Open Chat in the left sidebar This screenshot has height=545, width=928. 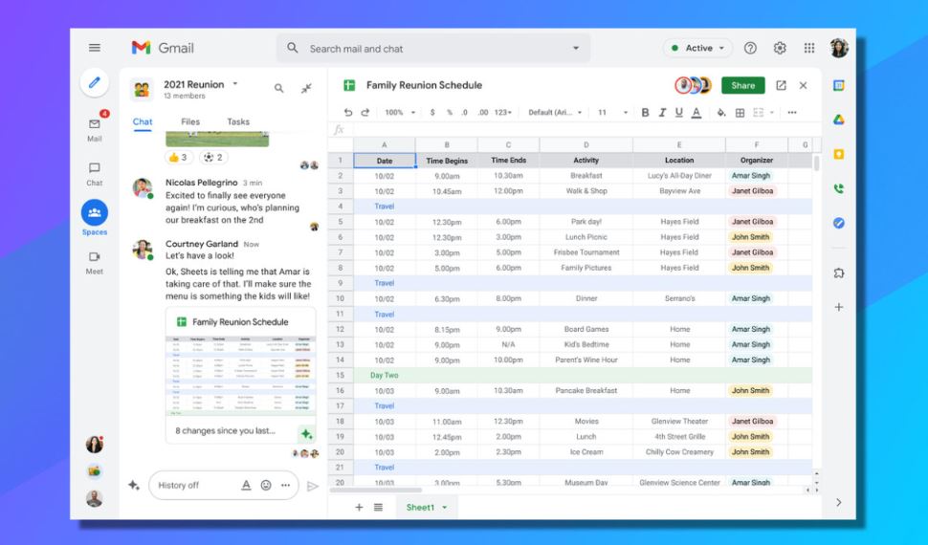(x=95, y=174)
